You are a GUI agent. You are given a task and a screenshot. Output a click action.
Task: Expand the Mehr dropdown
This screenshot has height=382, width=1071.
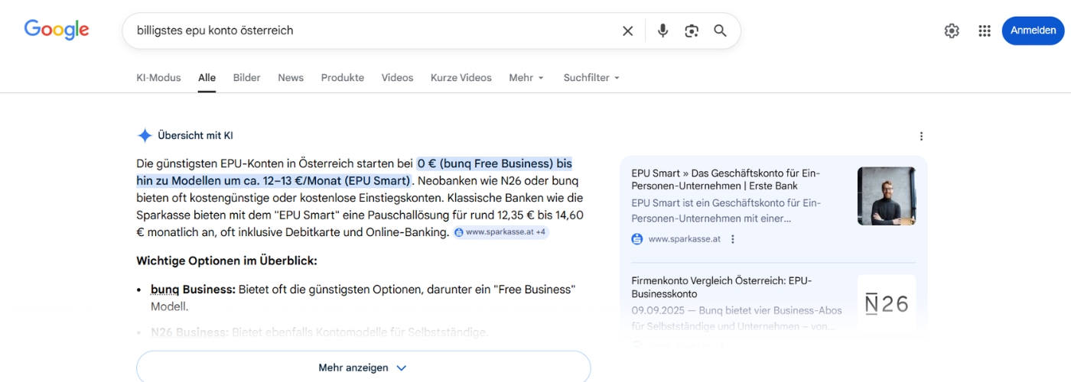(x=527, y=78)
